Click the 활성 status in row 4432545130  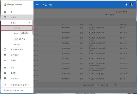pos(81,79)
